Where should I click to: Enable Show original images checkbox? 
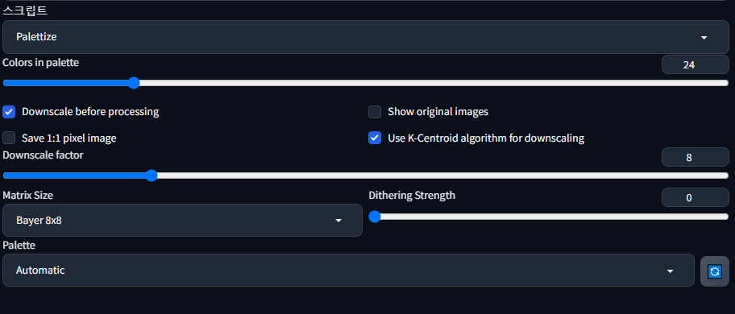pos(375,112)
